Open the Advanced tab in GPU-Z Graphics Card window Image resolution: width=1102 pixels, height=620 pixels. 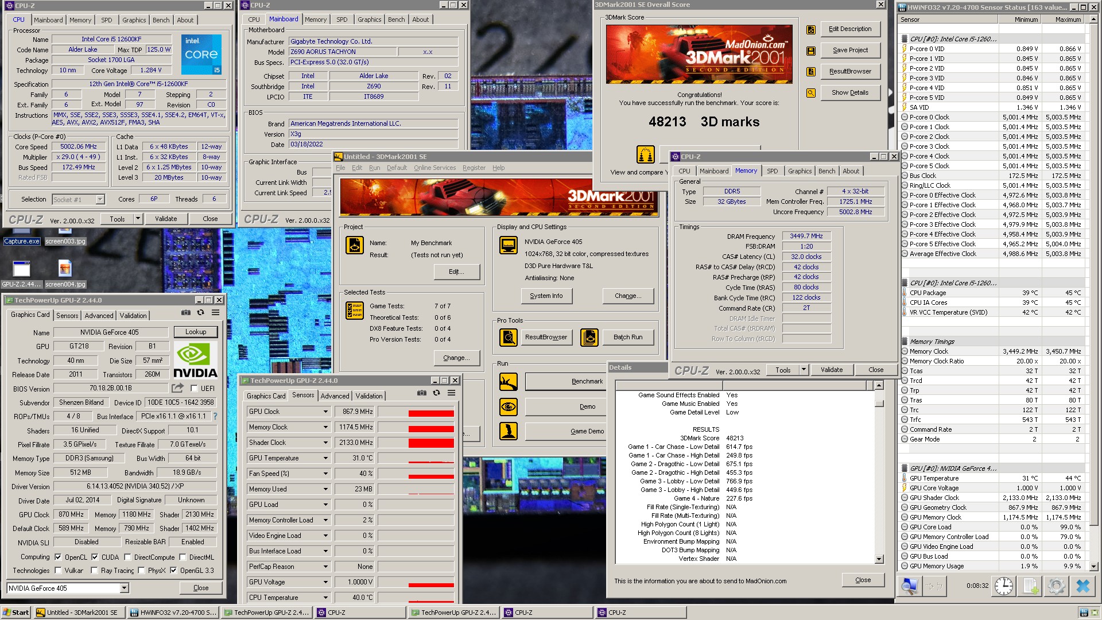[99, 316]
